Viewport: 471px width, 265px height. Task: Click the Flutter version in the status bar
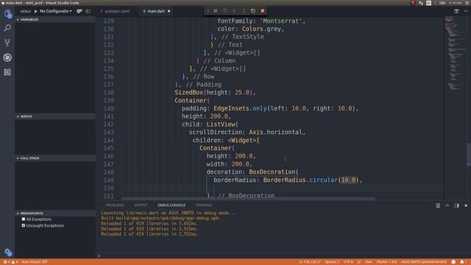(386, 262)
